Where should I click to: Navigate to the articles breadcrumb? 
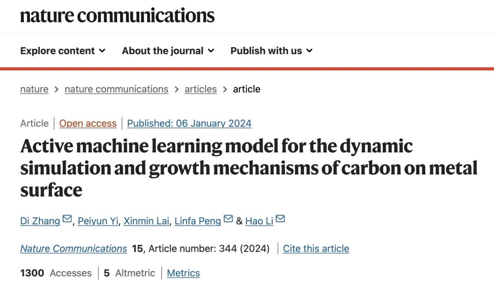coord(201,89)
